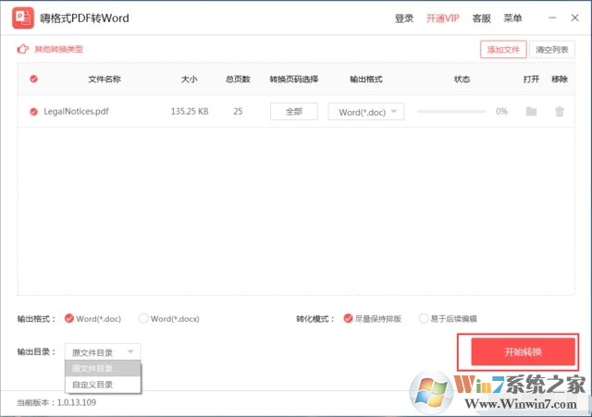This screenshot has height=417, width=592.
Task: Click the 大小 column header
Action: pos(189,79)
